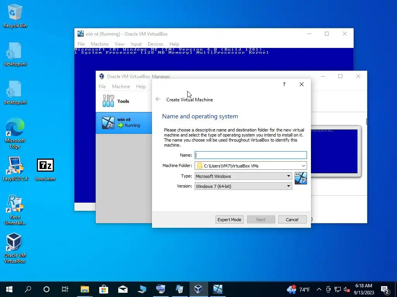This screenshot has height=297, width=397.
Task: Open Mail app from taskbar
Action: tap(123, 289)
